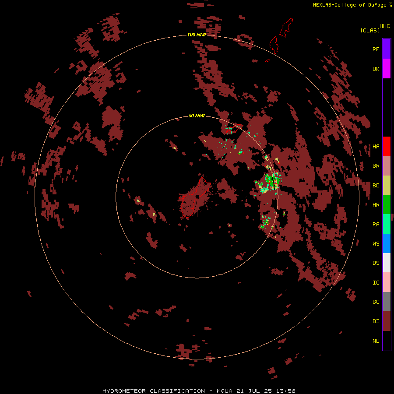Select the BD yellow legend swatch
394x394 pixels.
pos(387,186)
